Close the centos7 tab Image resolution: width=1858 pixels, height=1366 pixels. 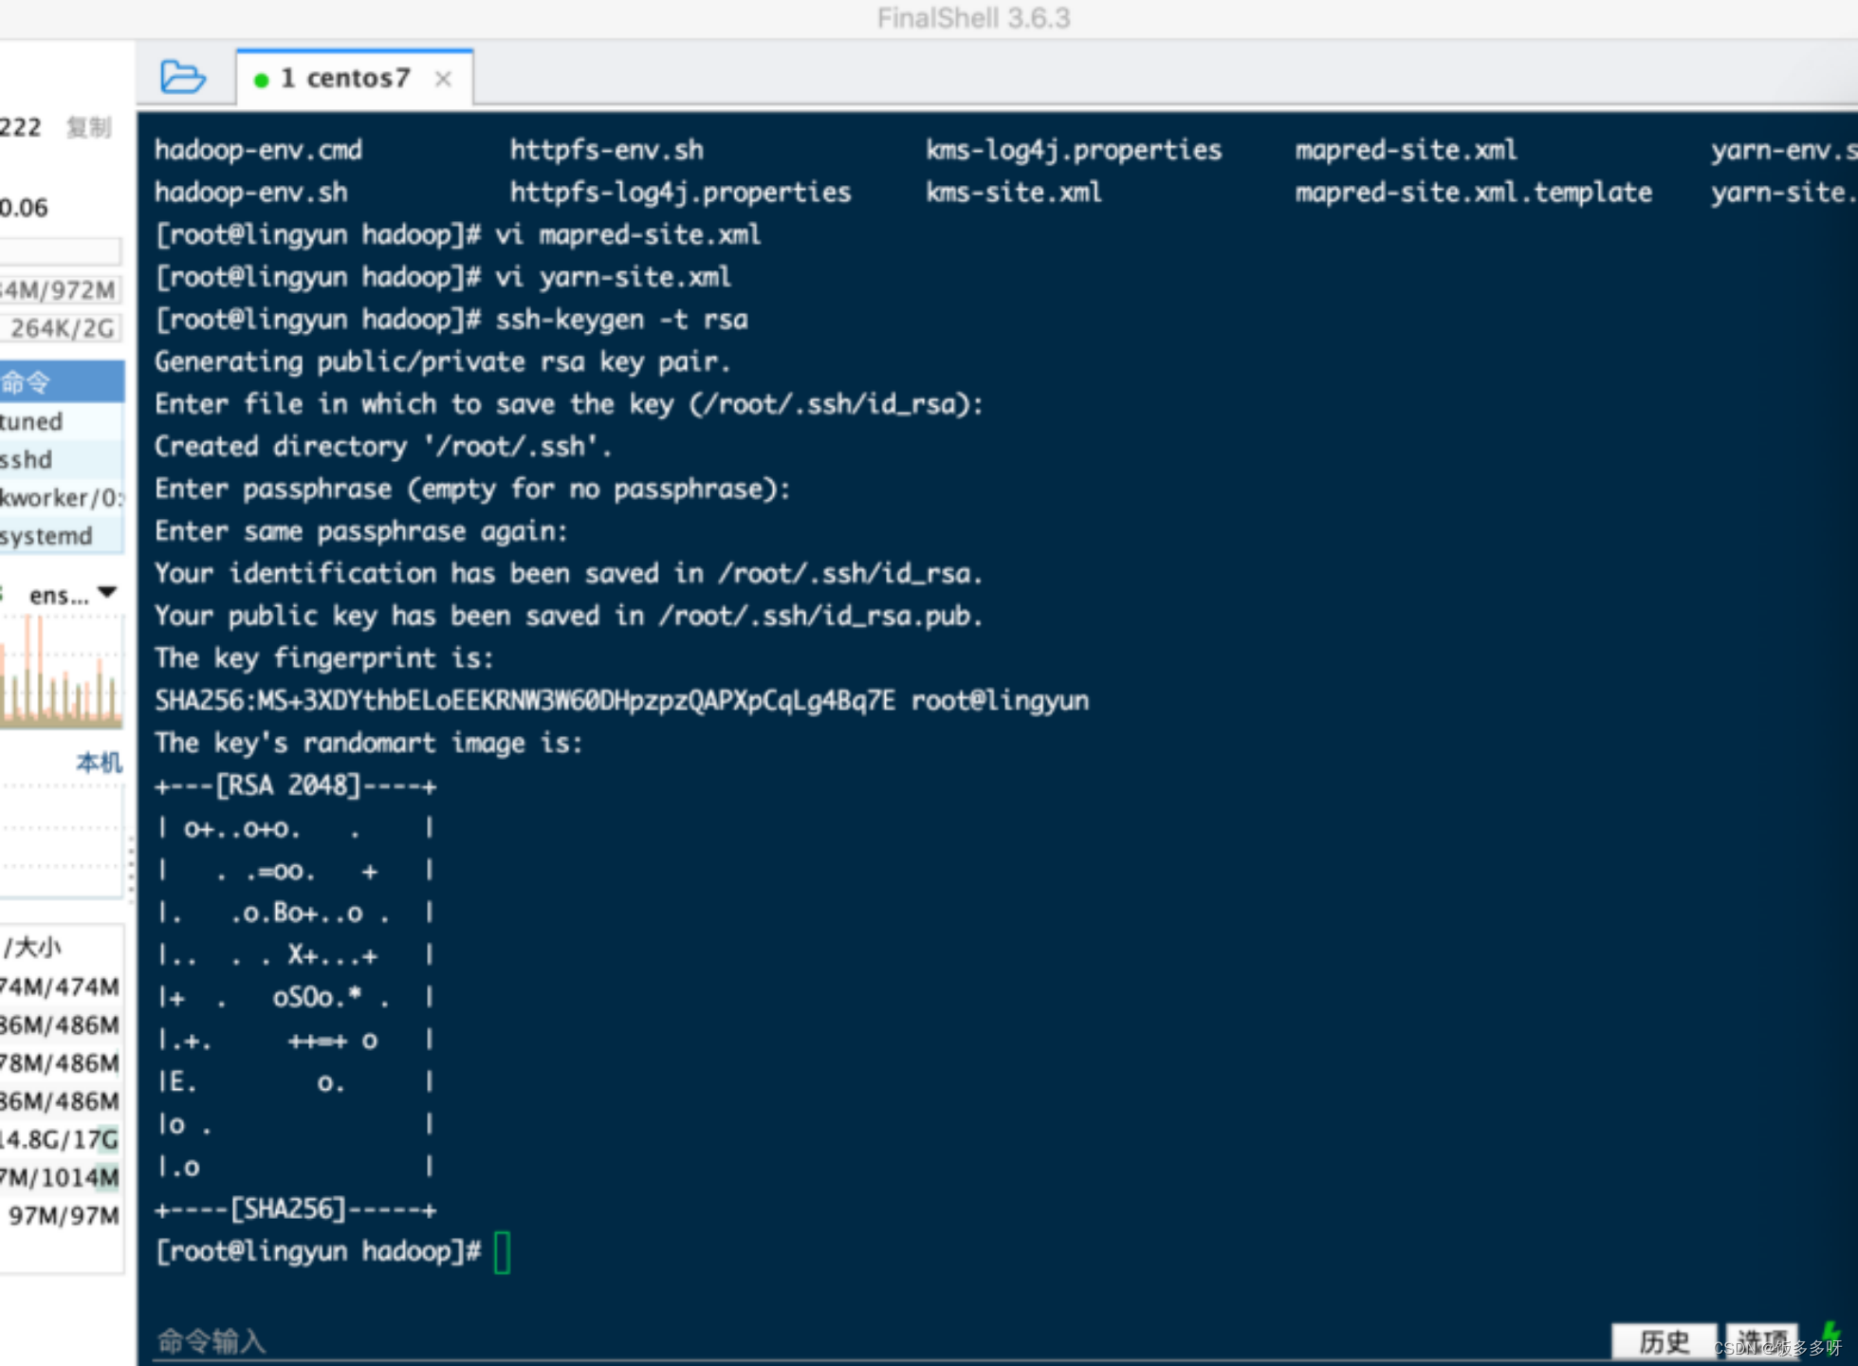pos(443,79)
